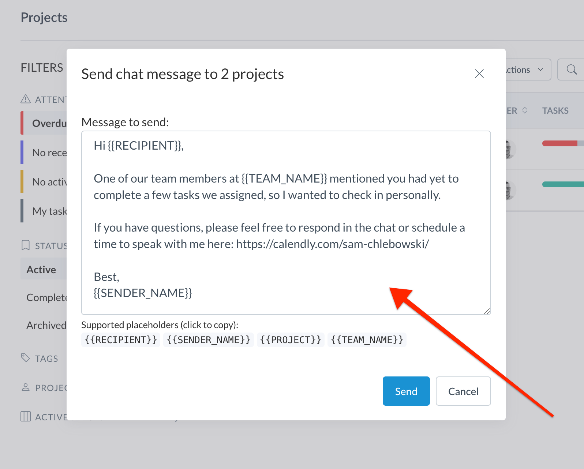584x469 pixels.
Task: Close the send chat message dialog
Action: (x=479, y=74)
